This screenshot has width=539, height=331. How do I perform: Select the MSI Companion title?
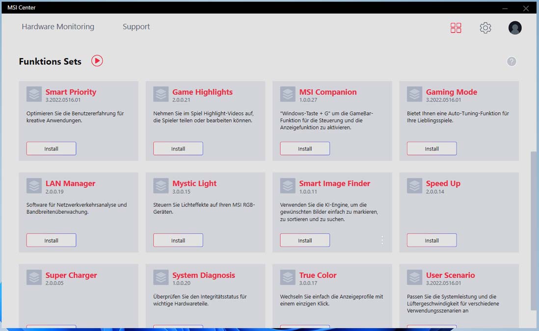(x=328, y=92)
